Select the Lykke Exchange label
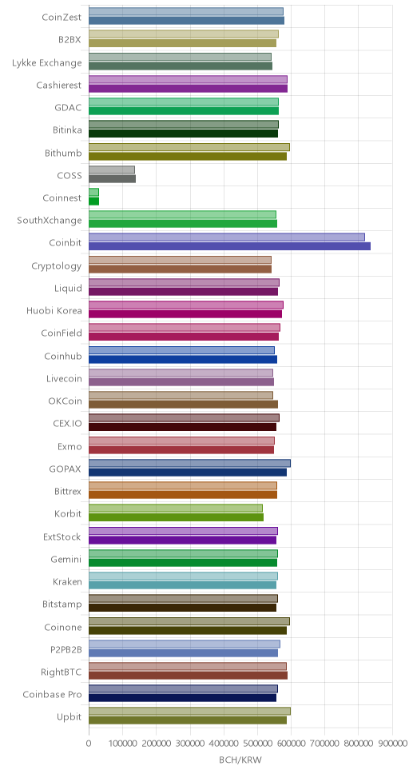Screen dimensions: 409x774 (47, 62)
